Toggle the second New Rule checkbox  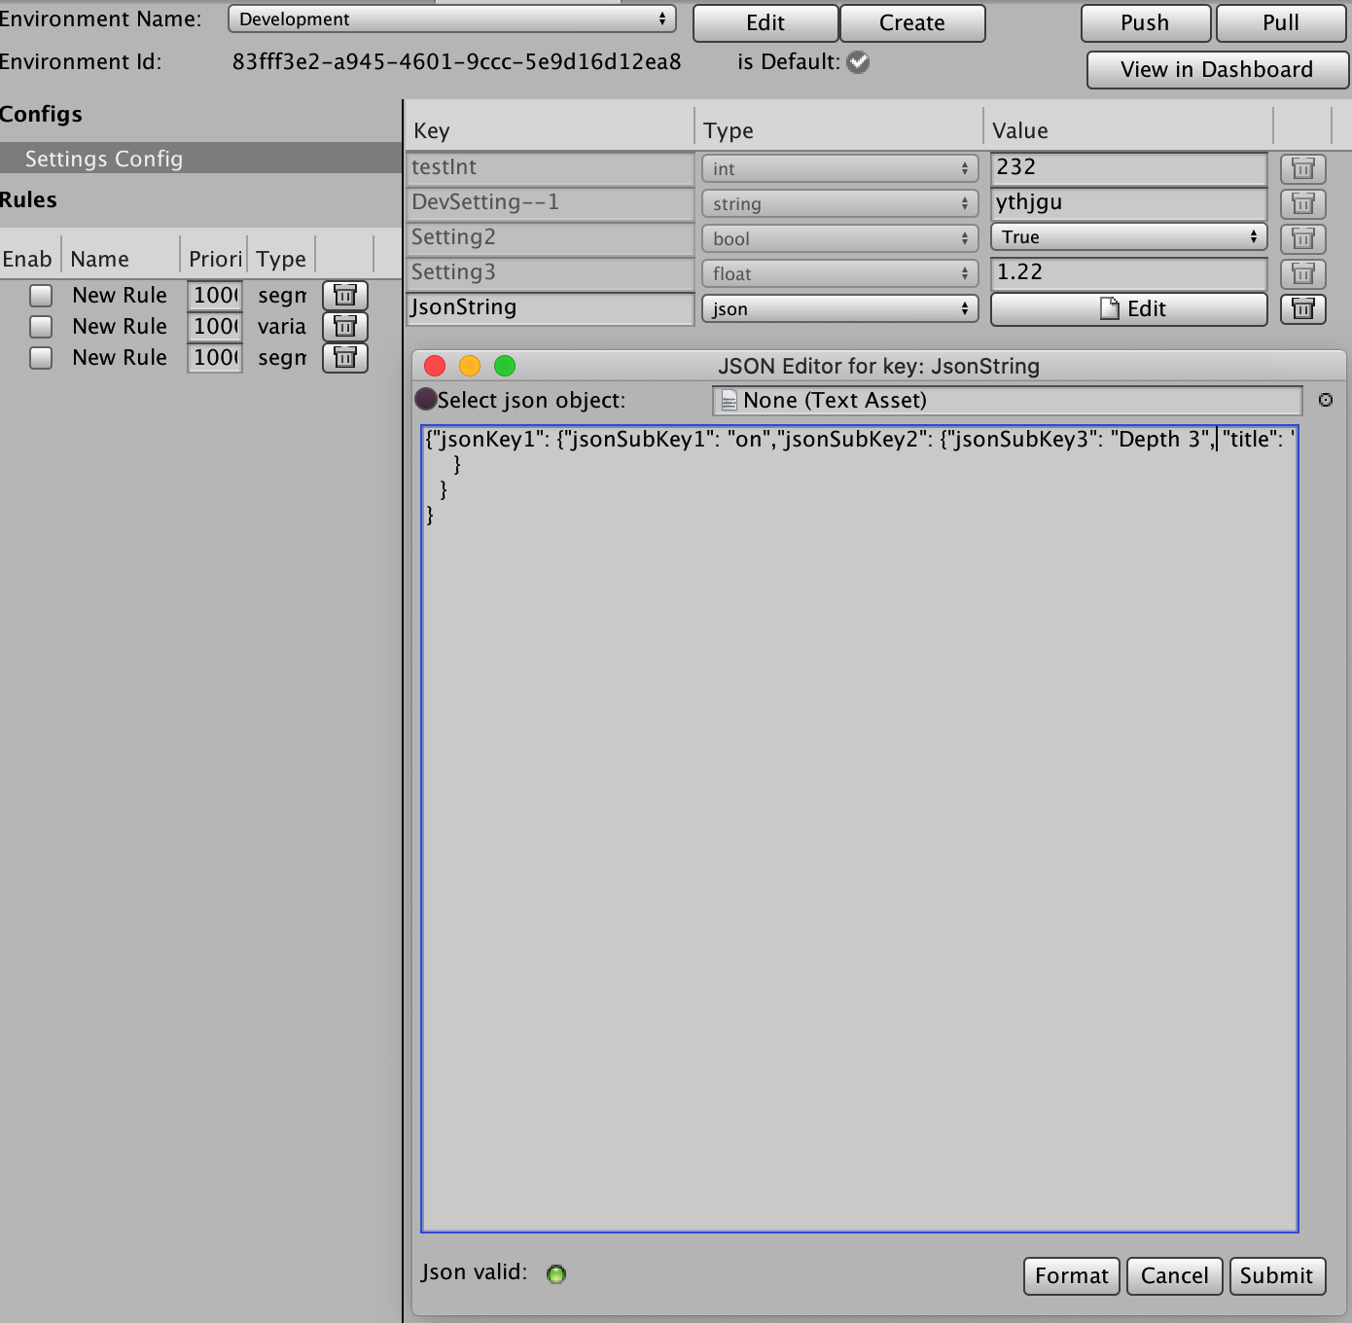click(x=41, y=326)
